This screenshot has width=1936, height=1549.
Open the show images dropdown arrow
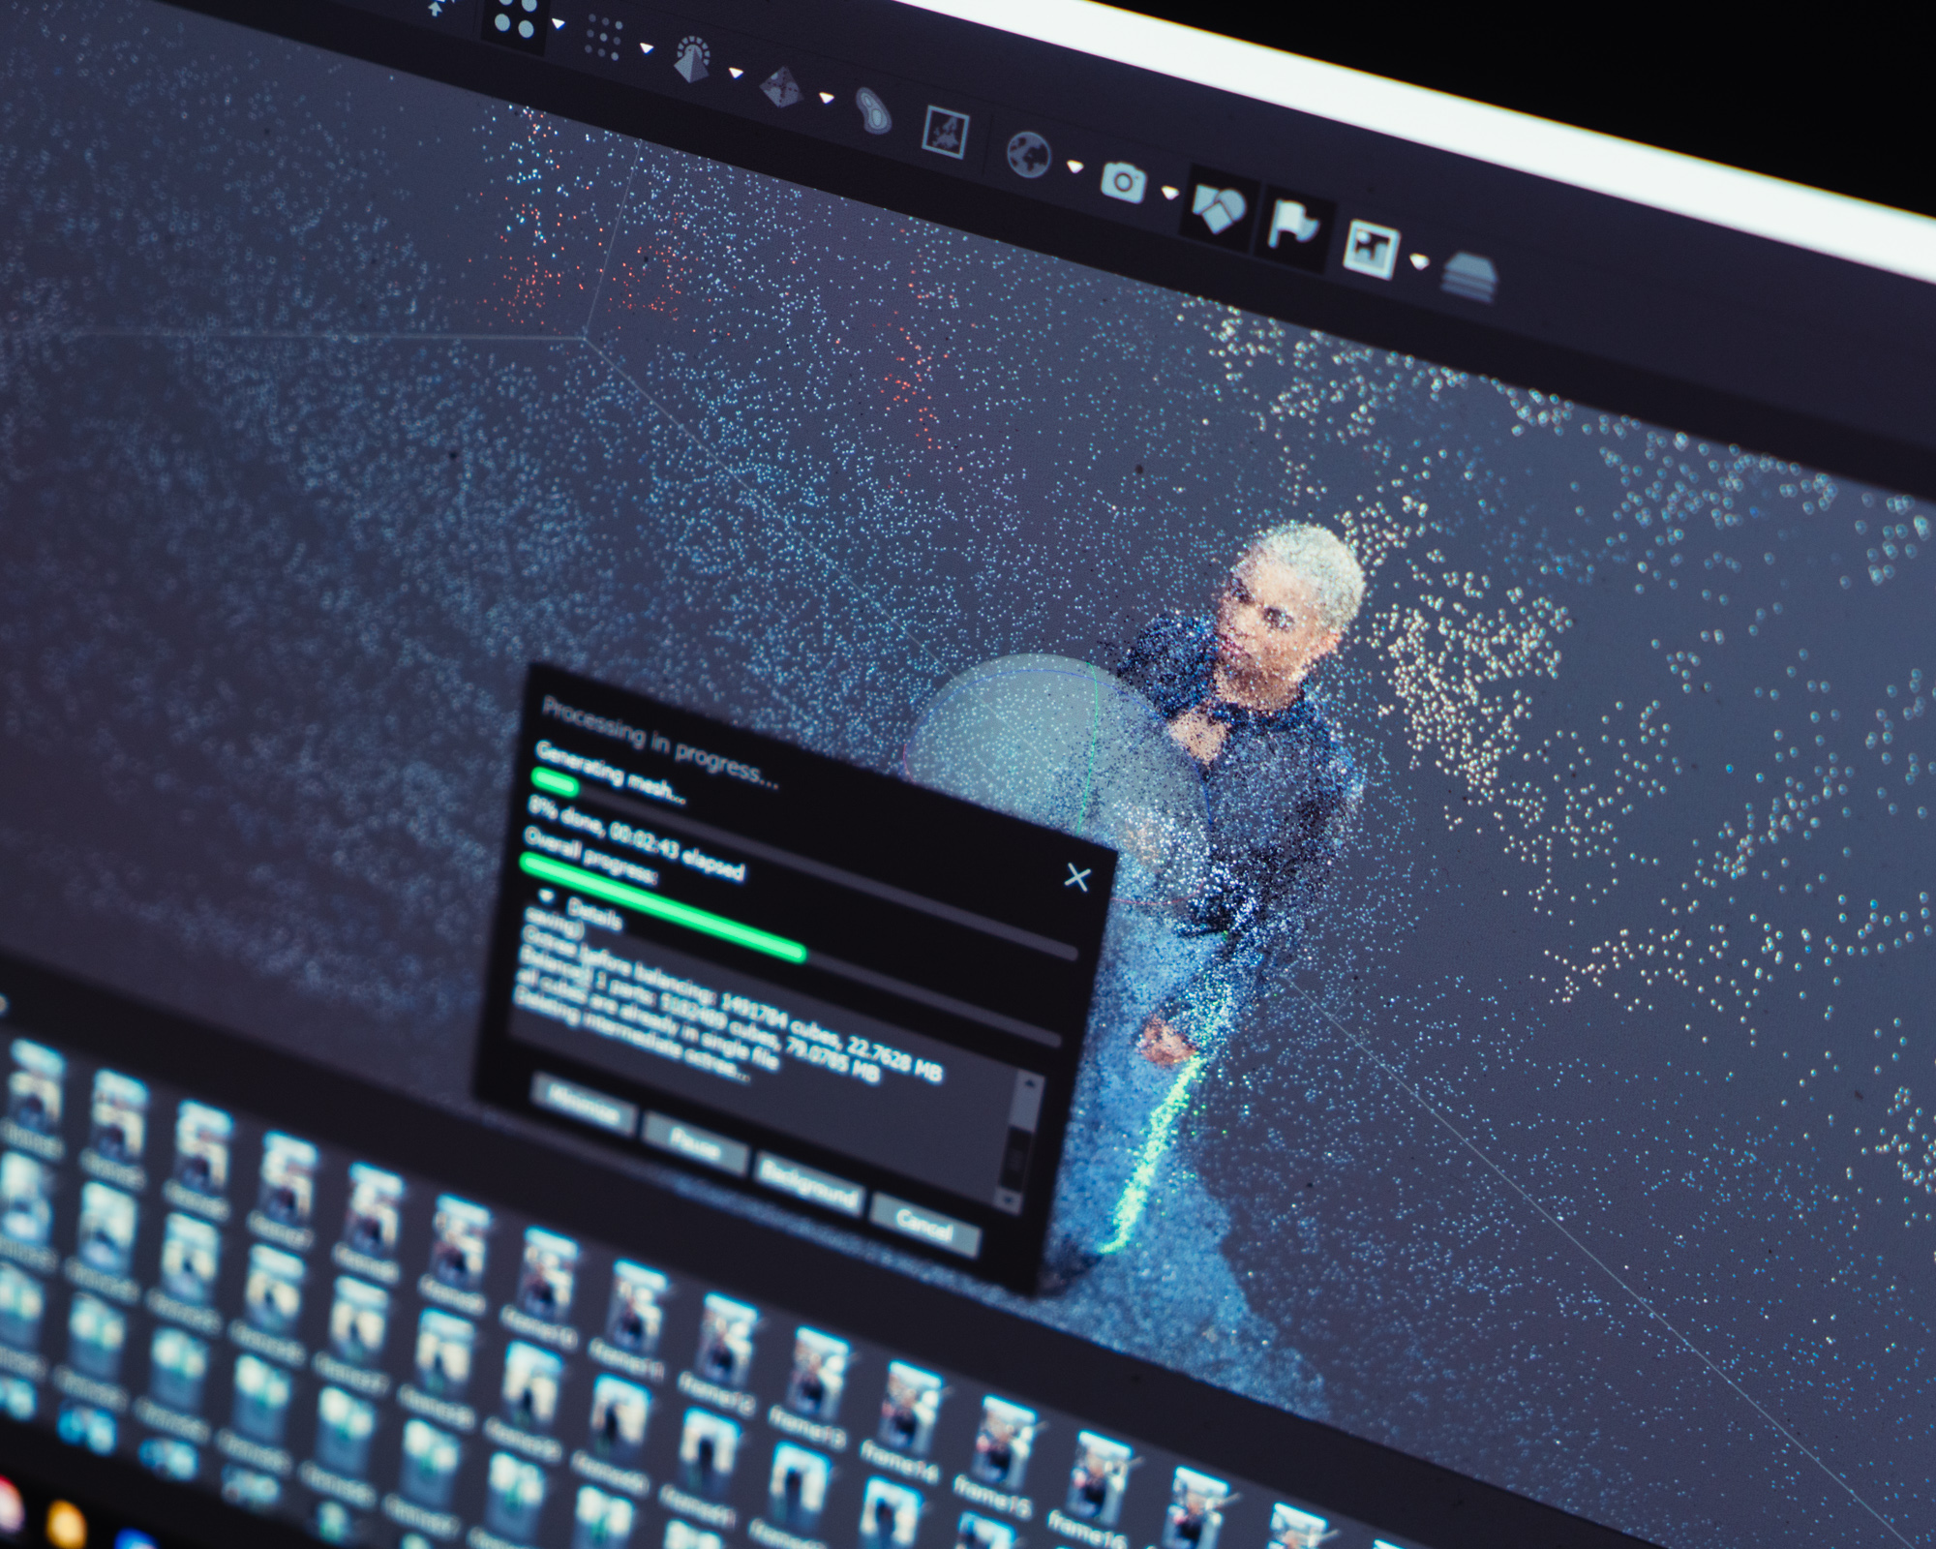(1419, 261)
